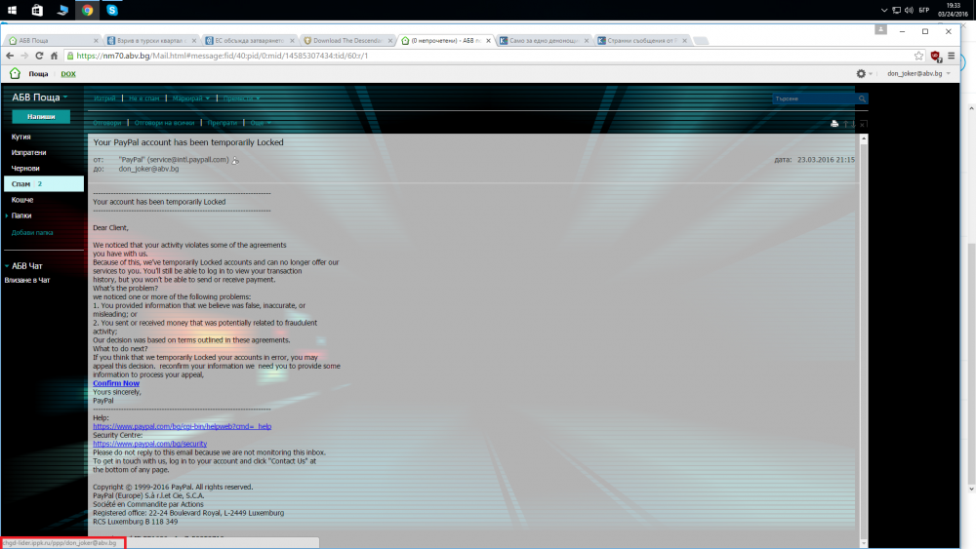Viewport: 976px width, 549px height.
Task: Reload the page with the refresh icon
Action: (39, 56)
